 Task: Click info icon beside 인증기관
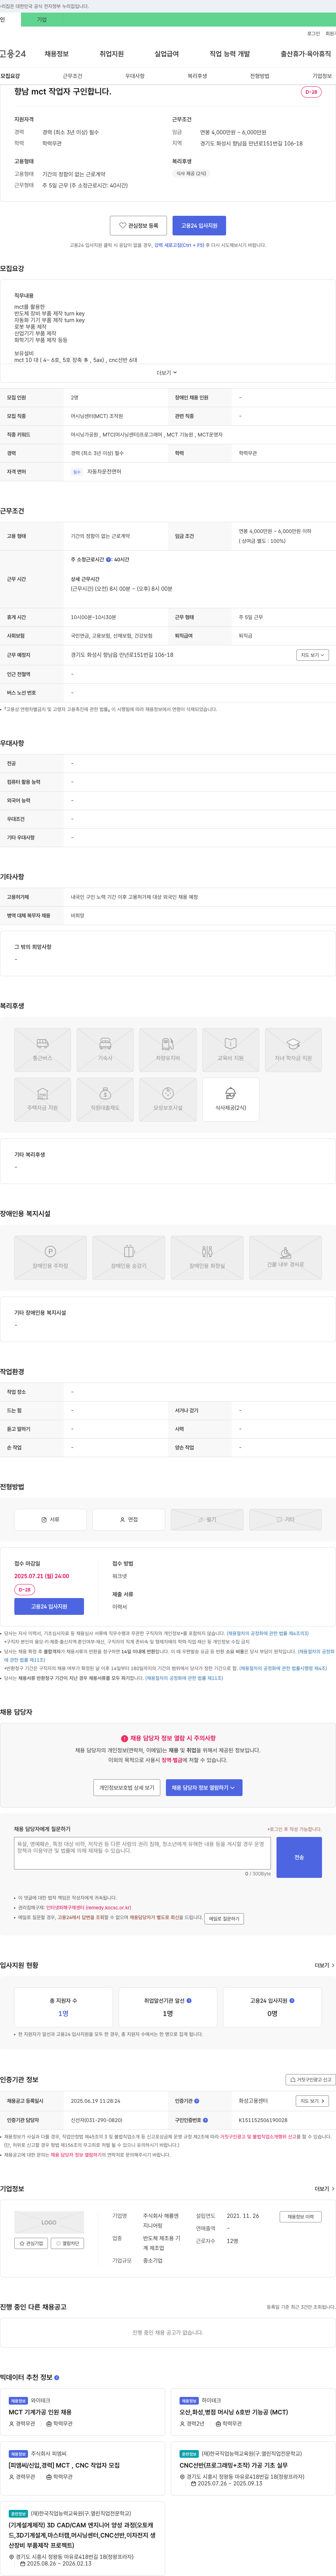[197, 2101]
